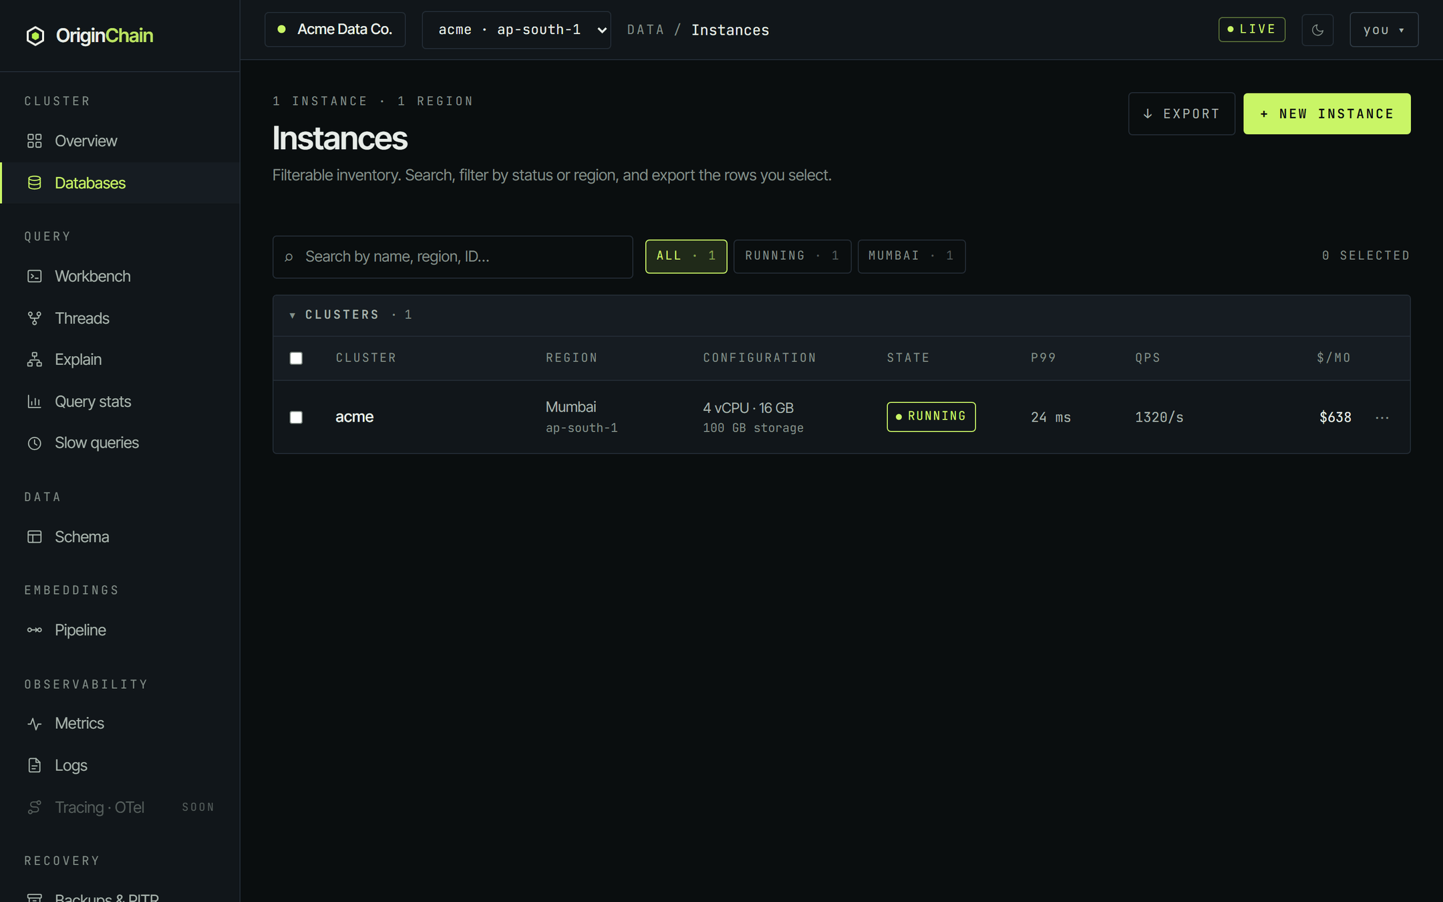This screenshot has height=902, width=1443.
Task: Open the acme cluster name link
Action: (354, 417)
